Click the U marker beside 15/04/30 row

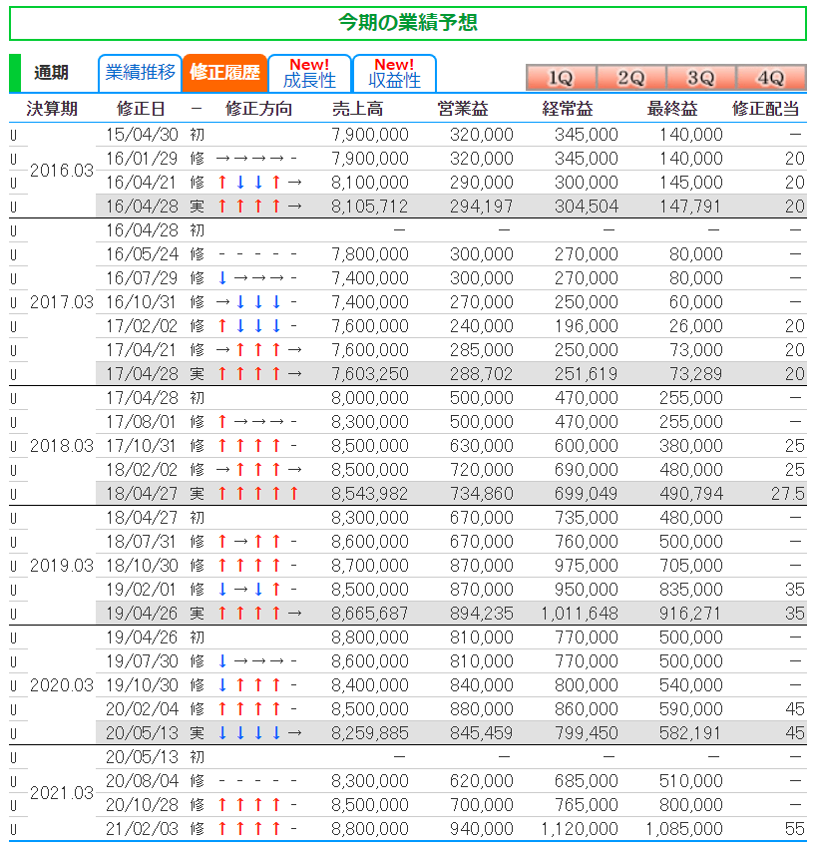(14, 135)
